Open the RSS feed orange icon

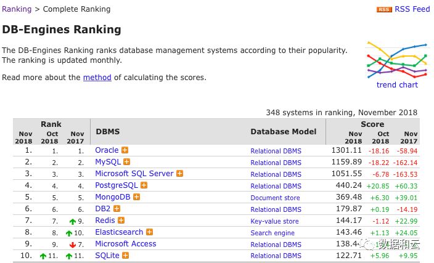tap(384, 9)
